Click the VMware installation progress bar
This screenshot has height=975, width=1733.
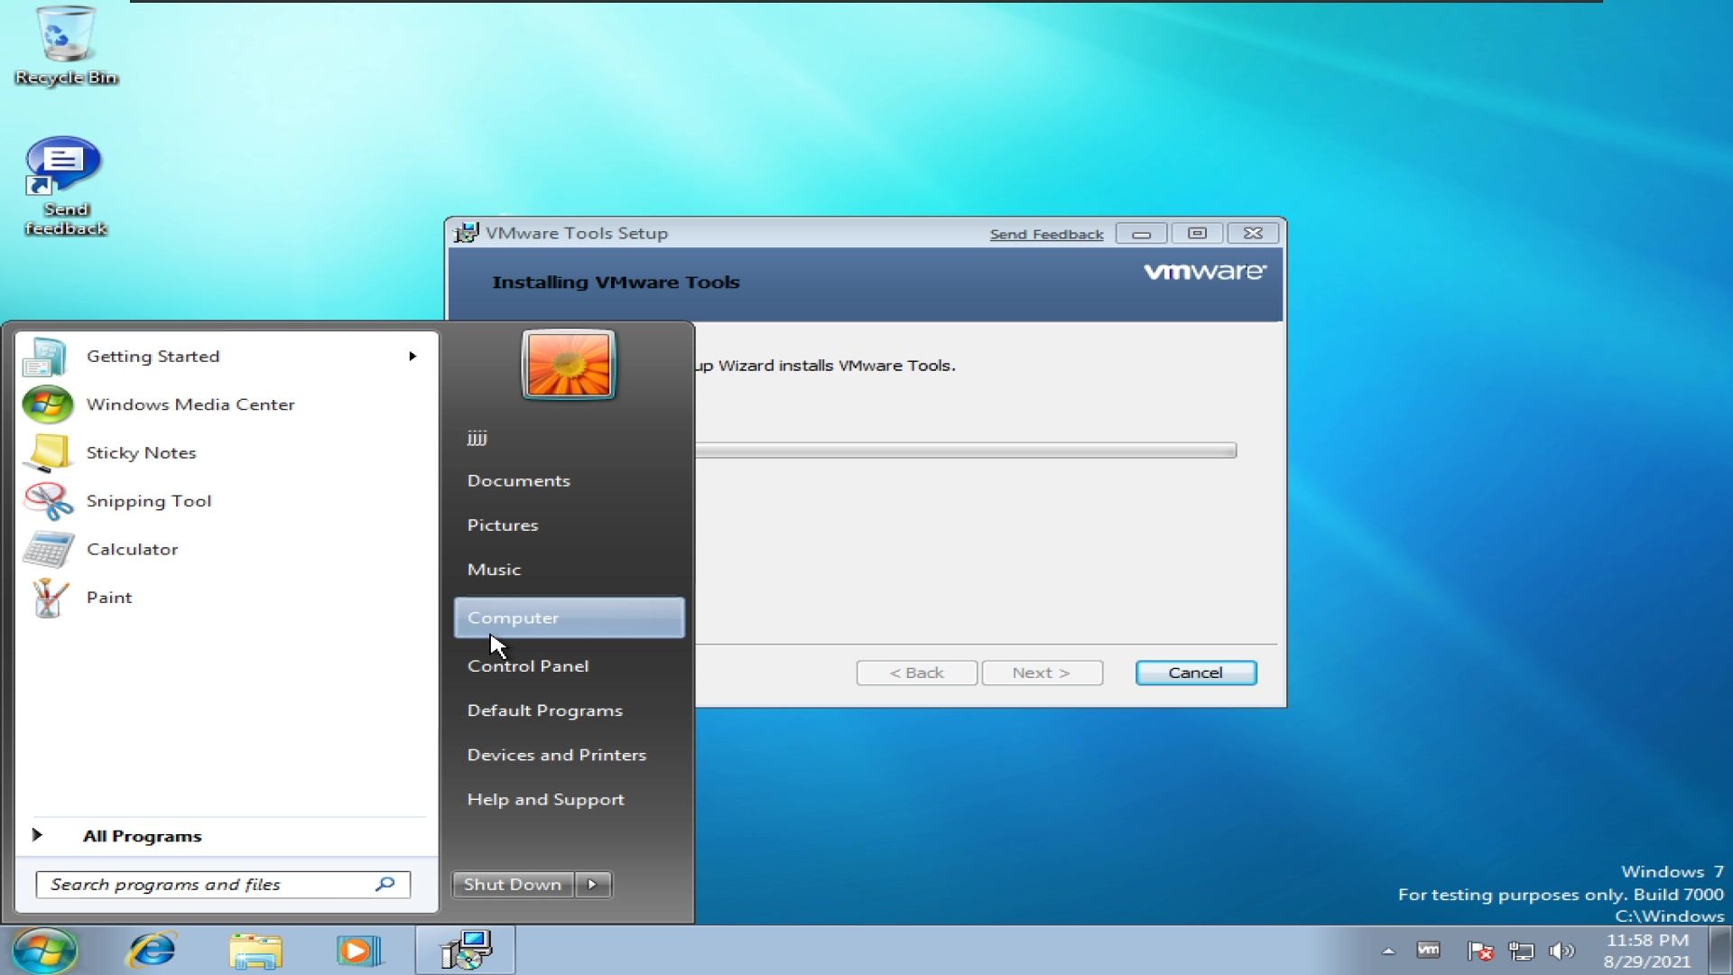(x=966, y=450)
